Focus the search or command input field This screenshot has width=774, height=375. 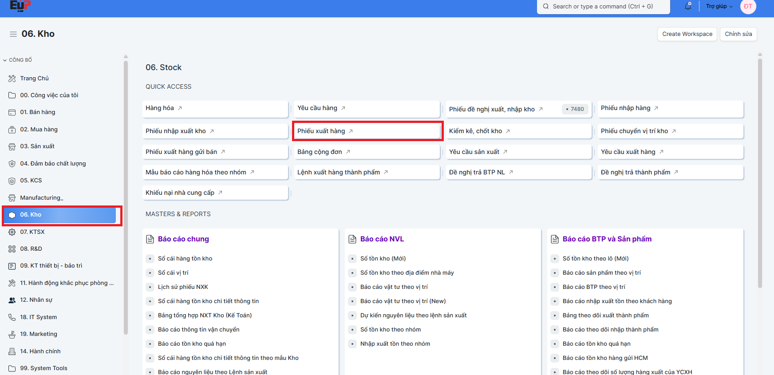click(603, 7)
